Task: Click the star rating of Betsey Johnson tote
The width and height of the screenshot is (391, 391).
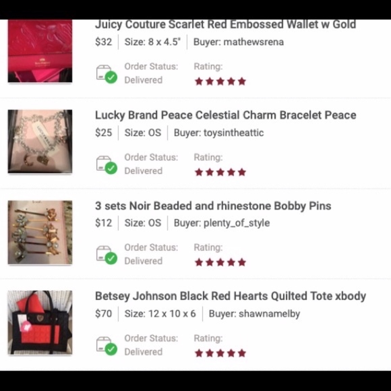Action: click(220, 353)
